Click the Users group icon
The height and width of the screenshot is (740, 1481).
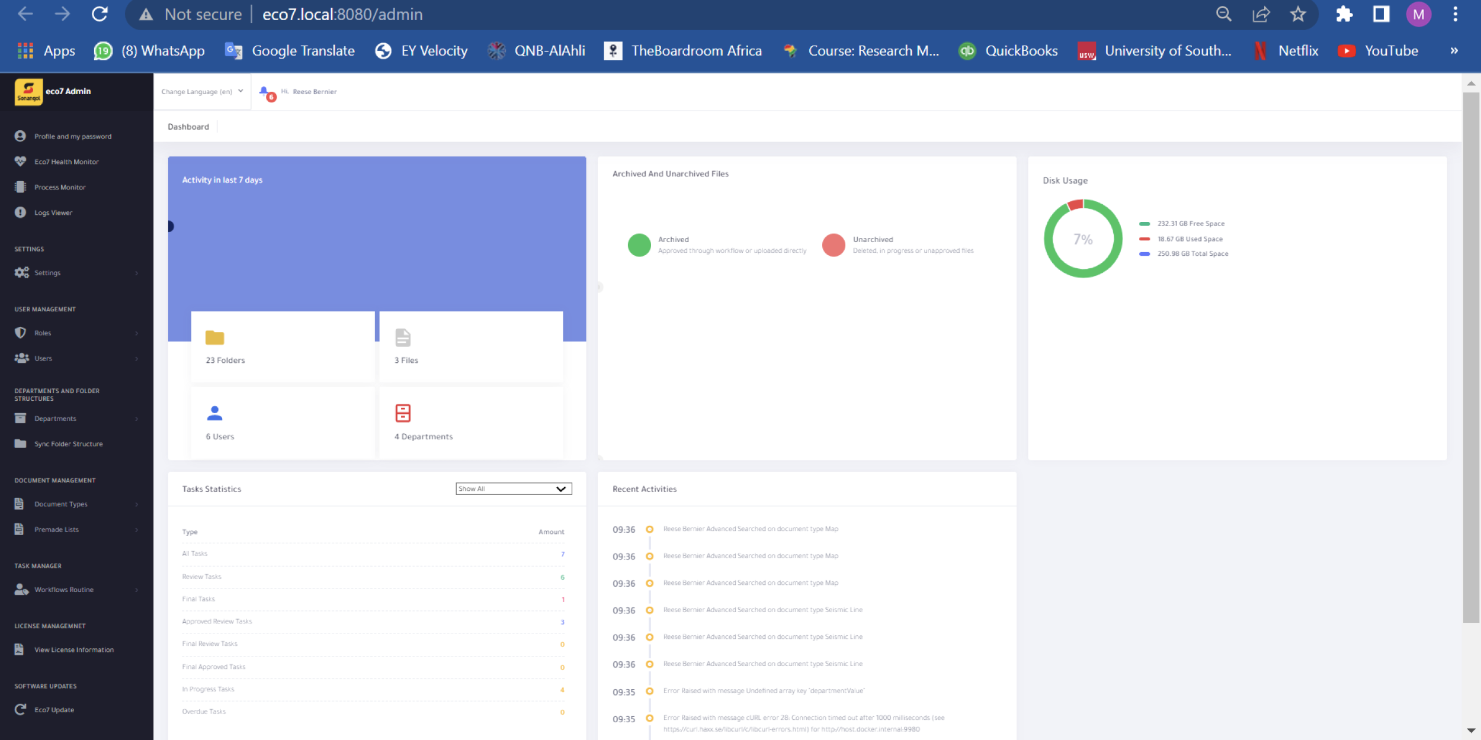click(21, 358)
